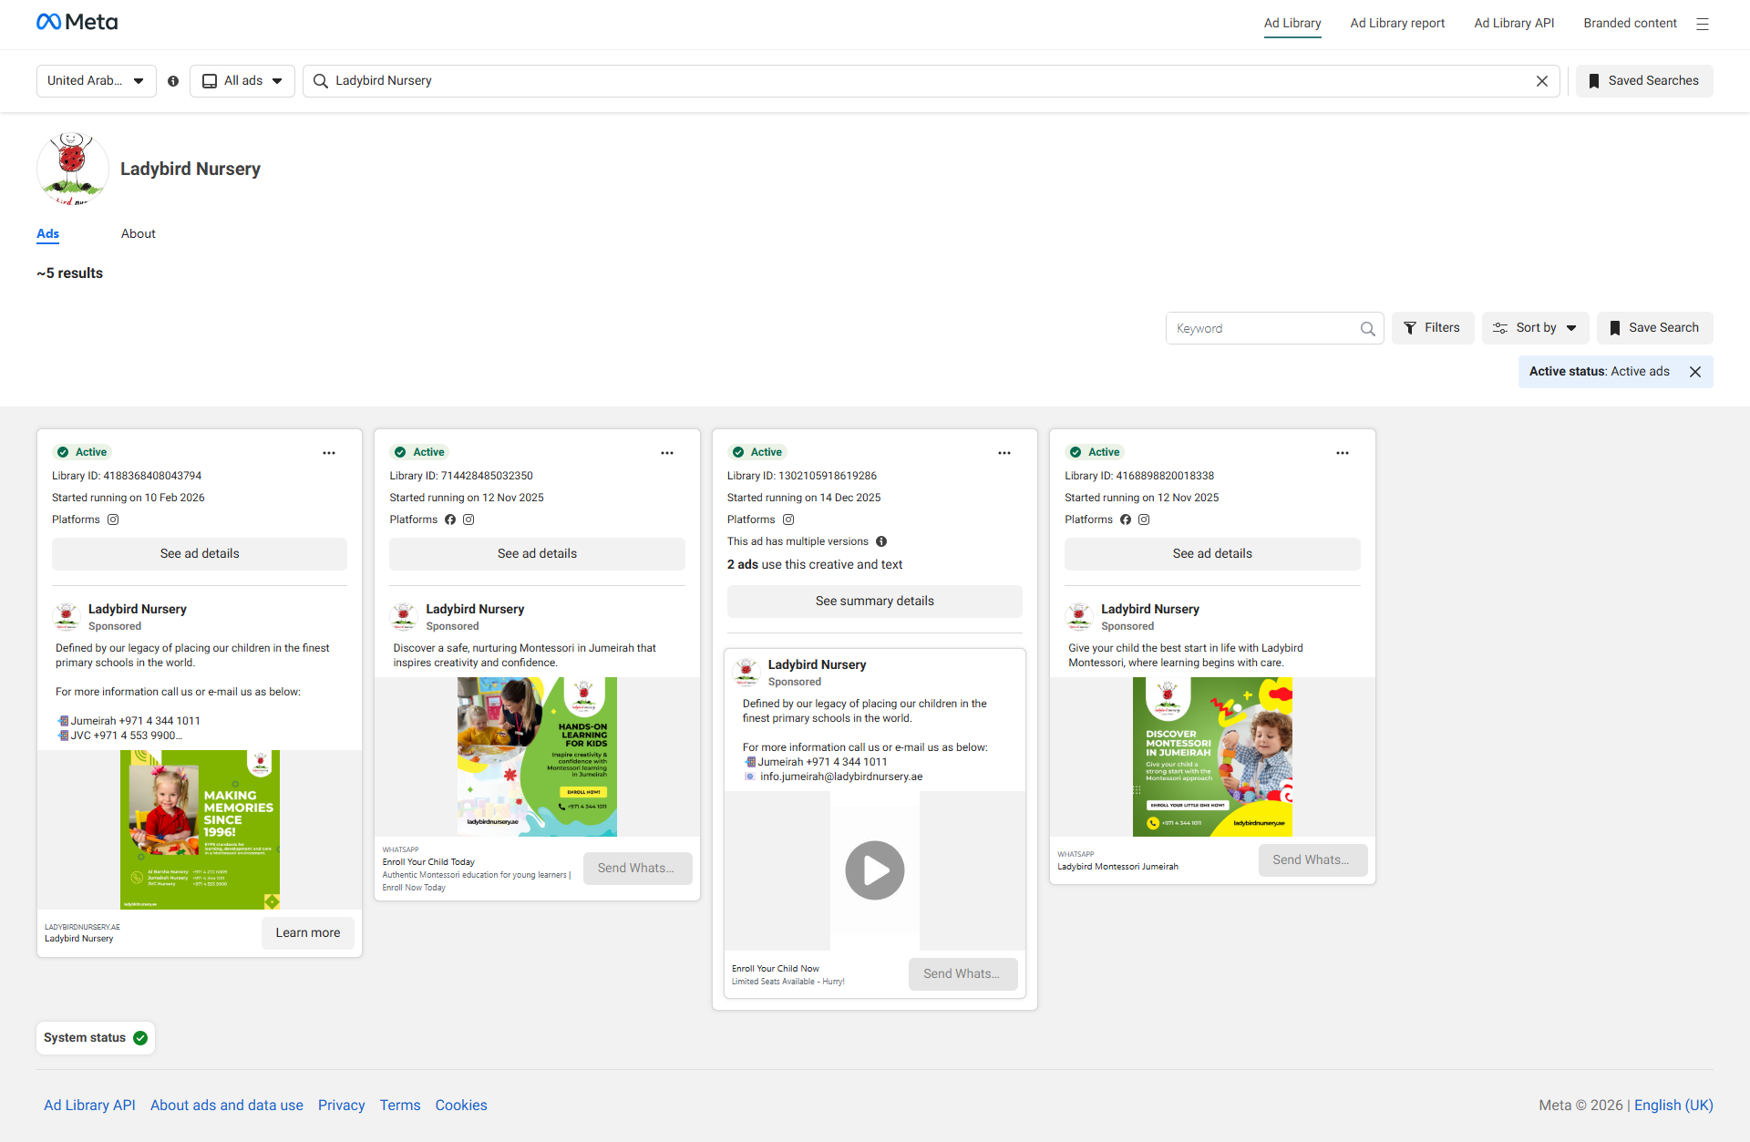
Task: Click the ~5 results count text
Action: tap(70, 273)
